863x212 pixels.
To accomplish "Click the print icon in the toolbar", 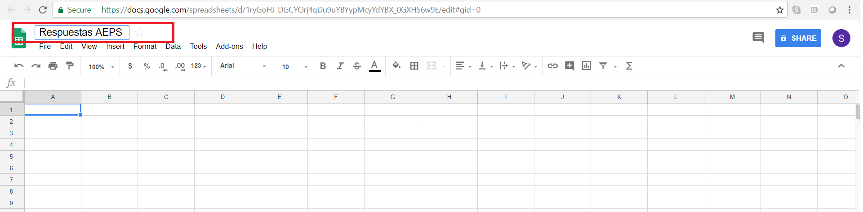I will pos(53,66).
